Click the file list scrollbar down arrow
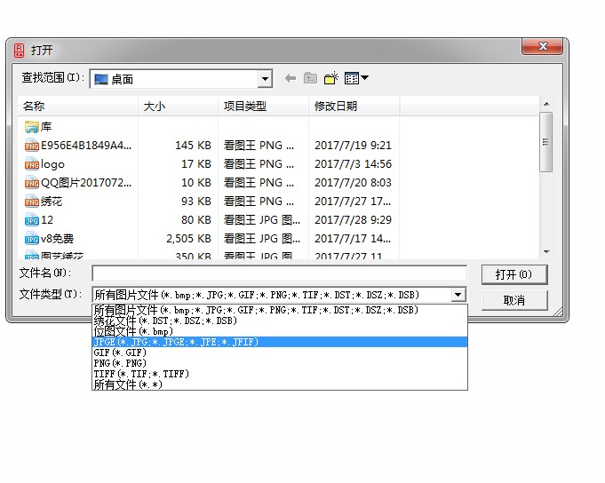Image resolution: width=605 pixels, height=483 pixels. tap(546, 252)
